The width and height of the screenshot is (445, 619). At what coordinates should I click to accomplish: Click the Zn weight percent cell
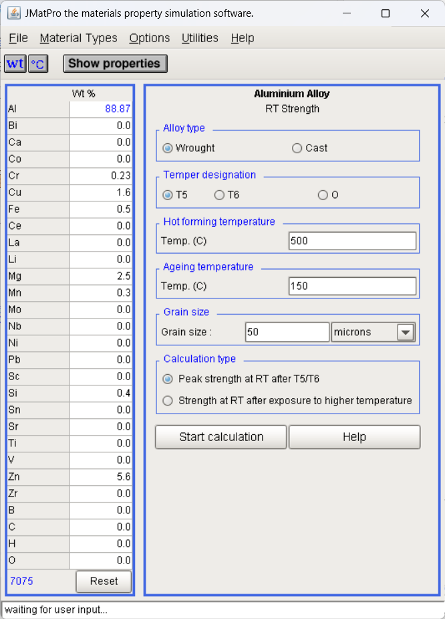point(101,477)
